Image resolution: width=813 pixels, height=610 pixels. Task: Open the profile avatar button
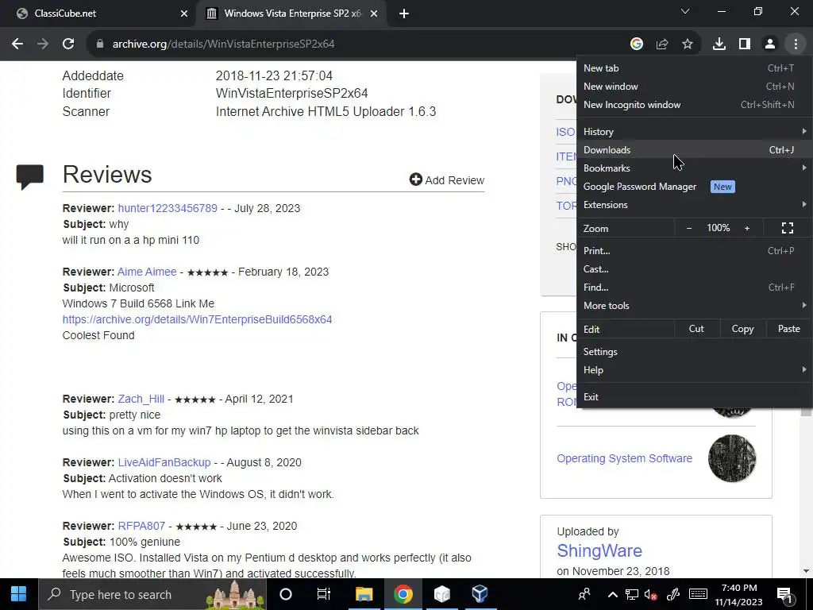[770, 44]
